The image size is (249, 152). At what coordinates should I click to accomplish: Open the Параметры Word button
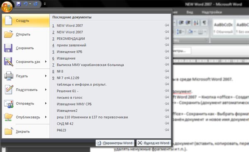[115, 143]
